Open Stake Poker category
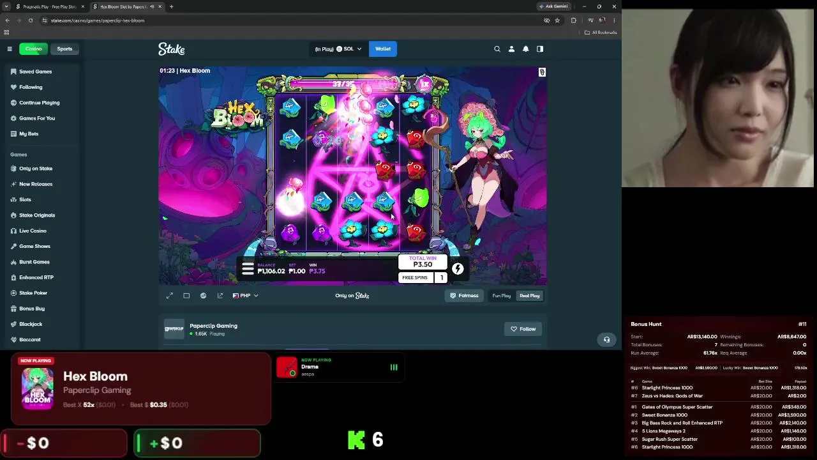This screenshot has height=460, width=817. tap(33, 293)
